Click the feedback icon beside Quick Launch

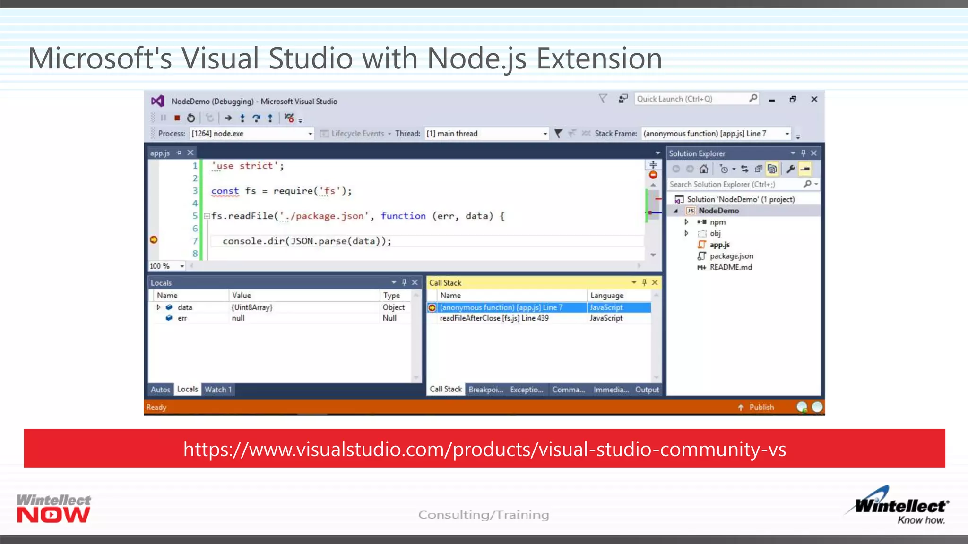(623, 99)
